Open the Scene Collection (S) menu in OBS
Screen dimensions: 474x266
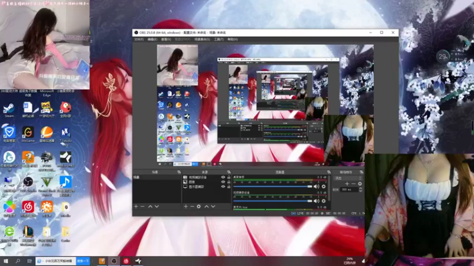tap(202, 40)
